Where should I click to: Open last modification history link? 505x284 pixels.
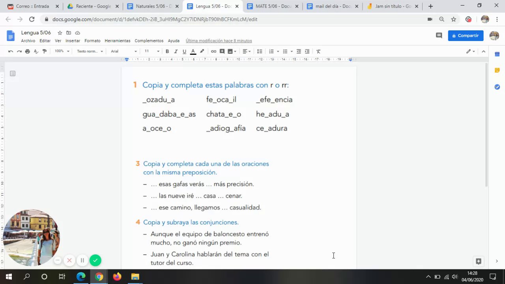pyautogui.click(x=219, y=41)
